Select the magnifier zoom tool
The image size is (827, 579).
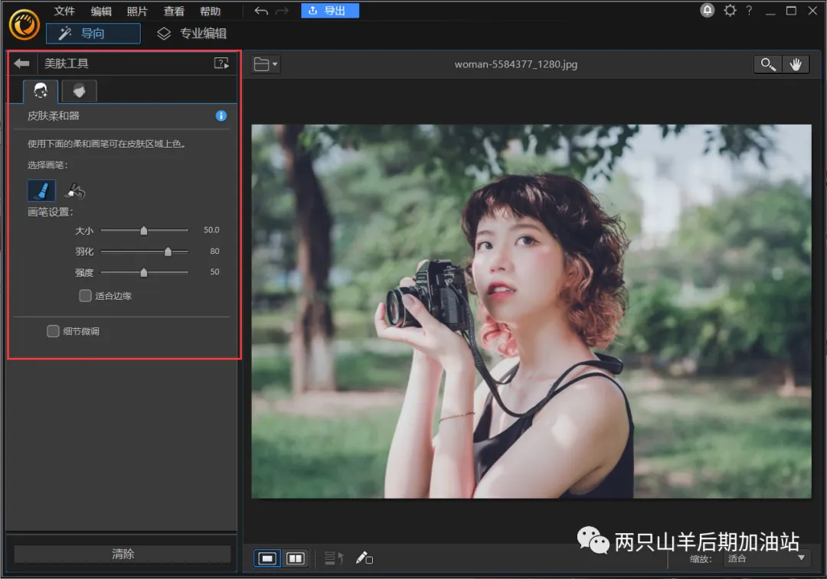tap(767, 64)
